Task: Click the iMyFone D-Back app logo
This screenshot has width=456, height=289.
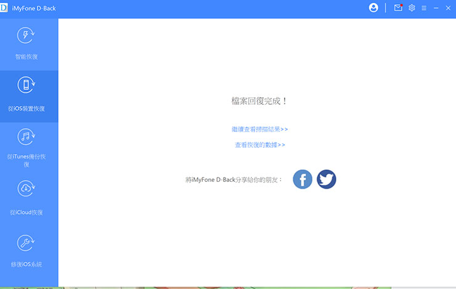Action: point(4,8)
